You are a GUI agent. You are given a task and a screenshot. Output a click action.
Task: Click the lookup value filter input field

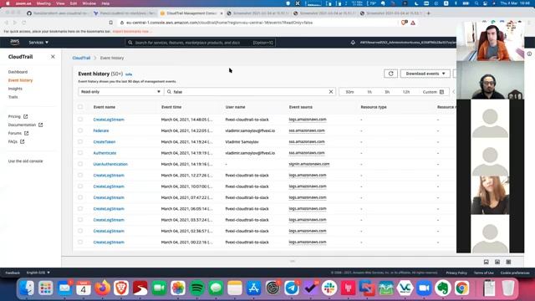[x=250, y=92]
